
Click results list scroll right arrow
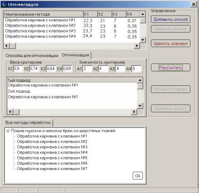[x=134, y=112]
